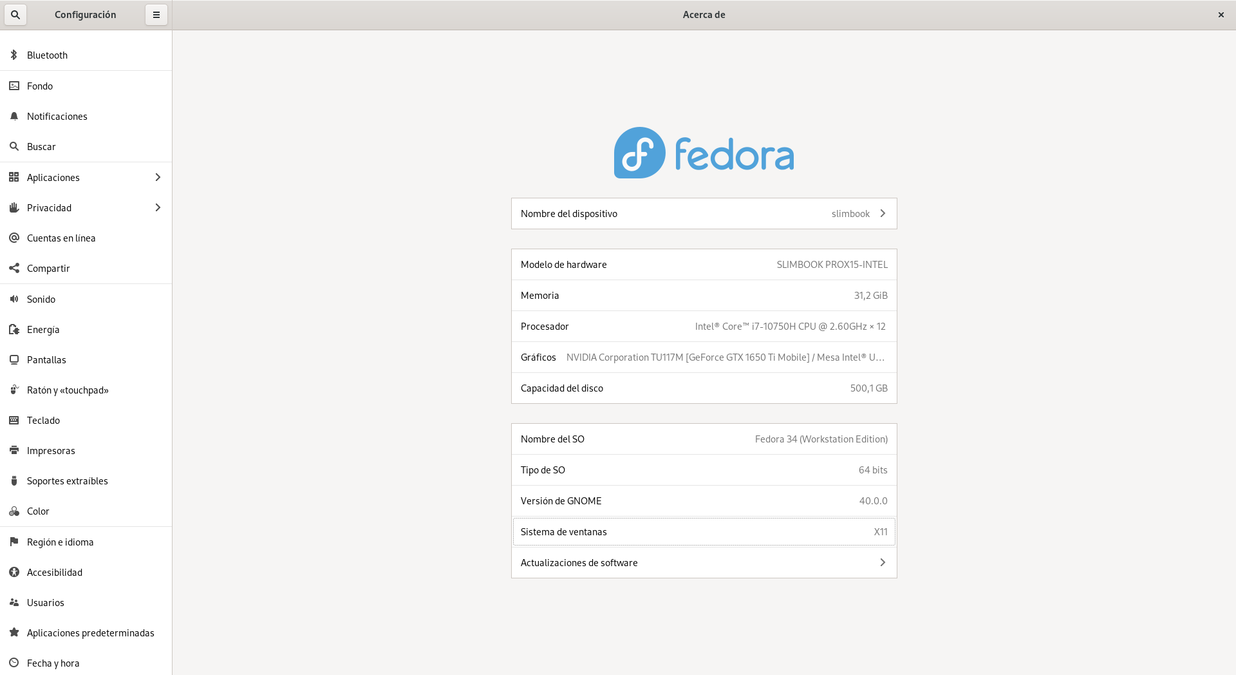Close the Acerca de window

1221,15
